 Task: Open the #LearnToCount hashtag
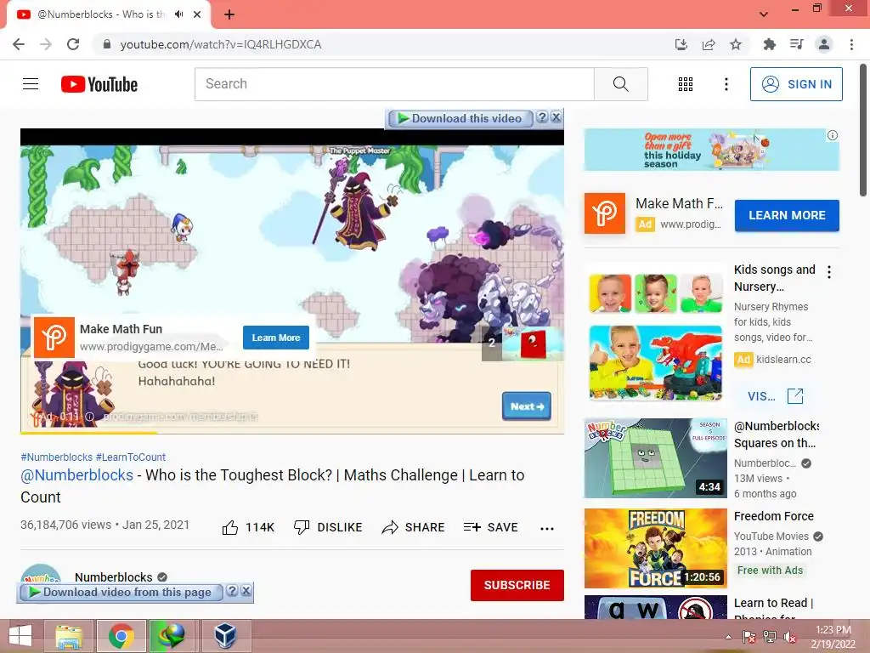(131, 457)
